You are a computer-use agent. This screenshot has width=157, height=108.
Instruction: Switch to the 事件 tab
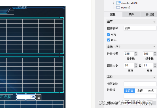(131, 14)
